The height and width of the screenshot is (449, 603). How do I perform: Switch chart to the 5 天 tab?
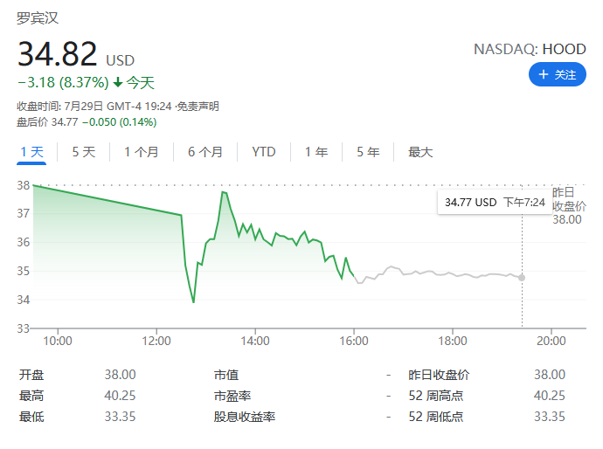pyautogui.click(x=84, y=152)
